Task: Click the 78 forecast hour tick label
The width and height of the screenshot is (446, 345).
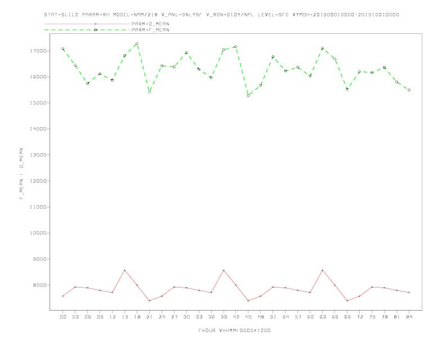Action: [x=384, y=317]
